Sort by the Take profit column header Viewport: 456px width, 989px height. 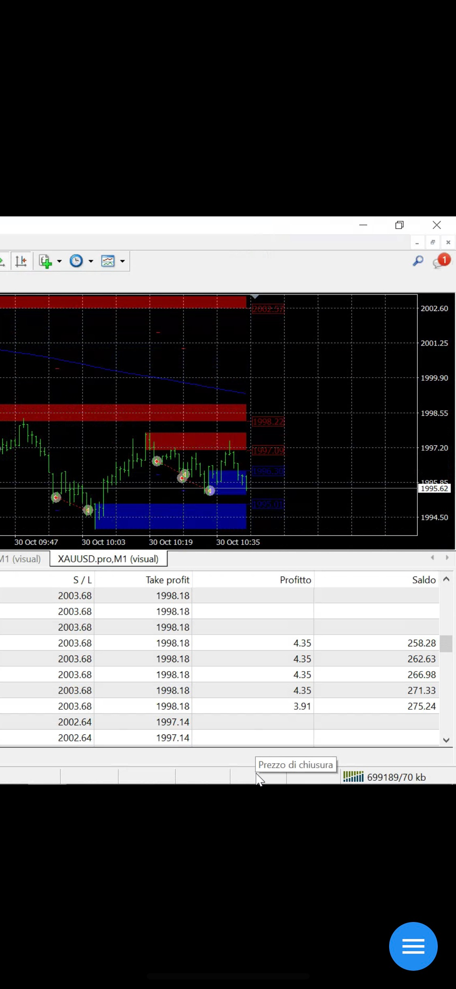tap(167, 580)
